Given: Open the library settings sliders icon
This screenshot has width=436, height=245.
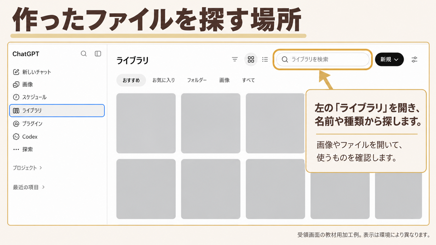Looking at the screenshot, I should 414,59.
